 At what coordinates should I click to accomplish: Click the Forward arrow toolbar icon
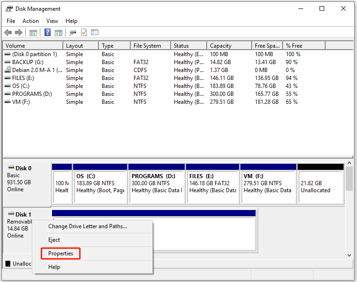[19, 32]
